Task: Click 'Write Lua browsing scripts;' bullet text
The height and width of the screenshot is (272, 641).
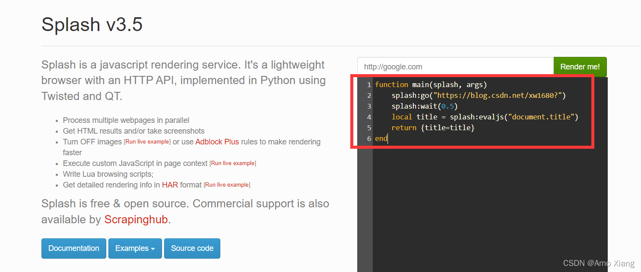Action: pos(108,174)
